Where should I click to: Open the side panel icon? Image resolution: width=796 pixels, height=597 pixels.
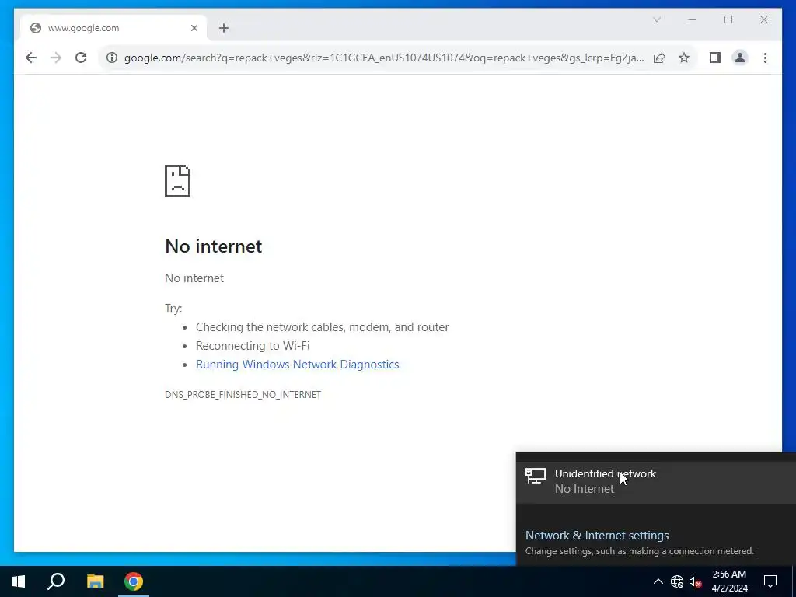[715, 58]
